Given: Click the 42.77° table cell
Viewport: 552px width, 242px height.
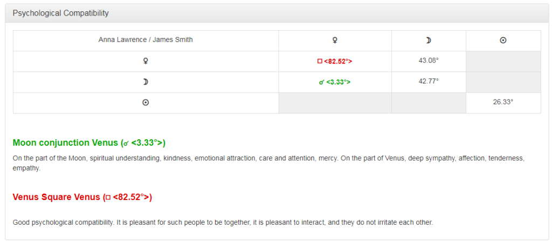Looking at the screenshot, I should pyautogui.click(x=429, y=81).
